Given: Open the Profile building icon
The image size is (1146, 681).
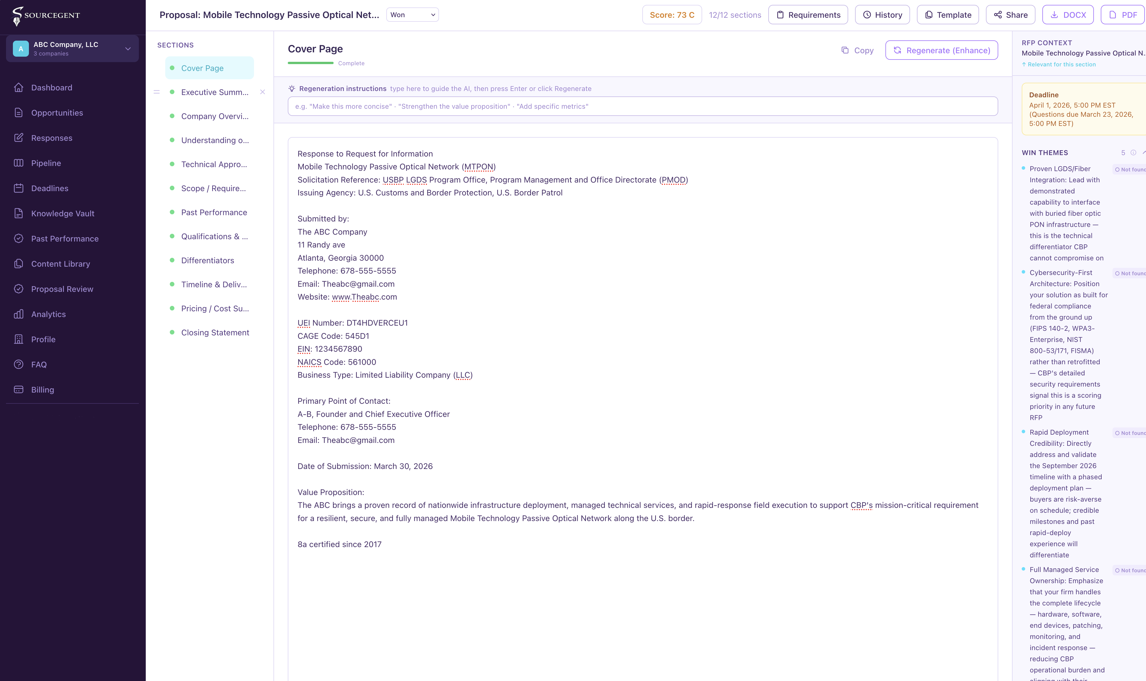Looking at the screenshot, I should click(x=18, y=340).
